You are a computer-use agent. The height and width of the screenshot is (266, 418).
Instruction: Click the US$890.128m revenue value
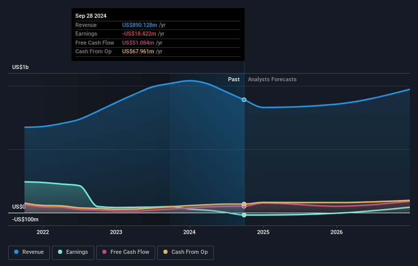point(140,25)
